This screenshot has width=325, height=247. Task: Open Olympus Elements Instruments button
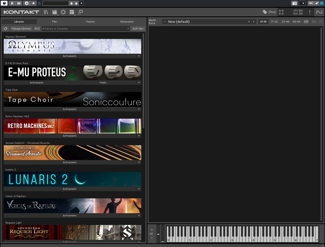tap(70, 56)
